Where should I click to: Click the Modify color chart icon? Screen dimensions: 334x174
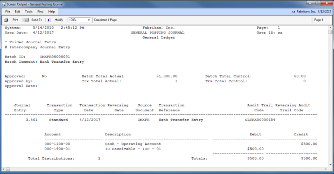pyautogui.click(x=49, y=20)
